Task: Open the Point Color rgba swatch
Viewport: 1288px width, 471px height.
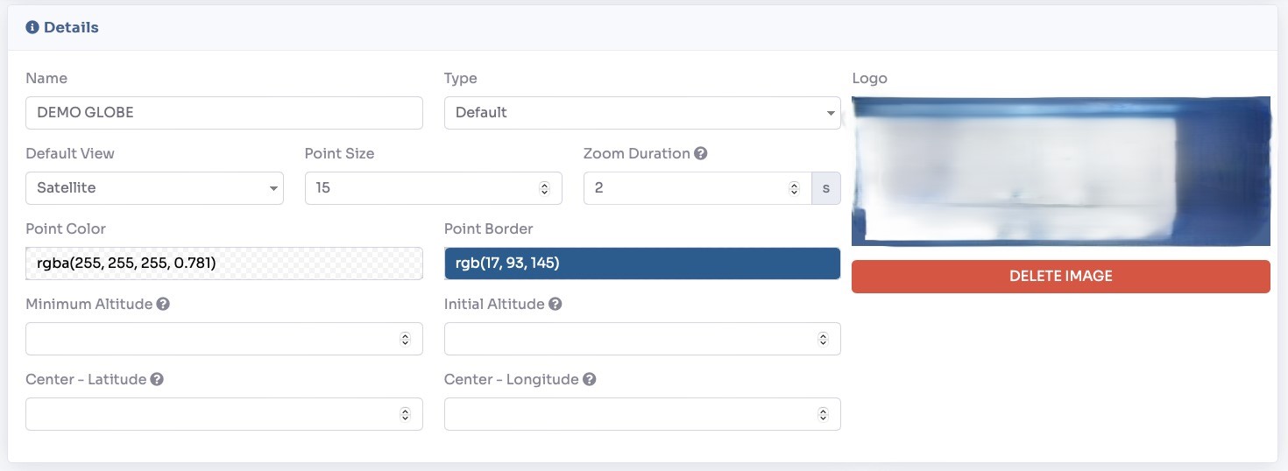Action: pos(224,264)
